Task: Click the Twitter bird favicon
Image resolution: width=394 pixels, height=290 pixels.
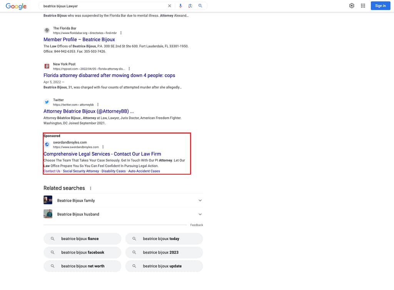Action: 47,102
